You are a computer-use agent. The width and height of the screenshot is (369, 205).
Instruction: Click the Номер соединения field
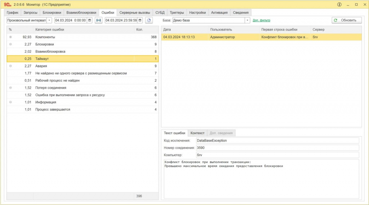pos(277,148)
